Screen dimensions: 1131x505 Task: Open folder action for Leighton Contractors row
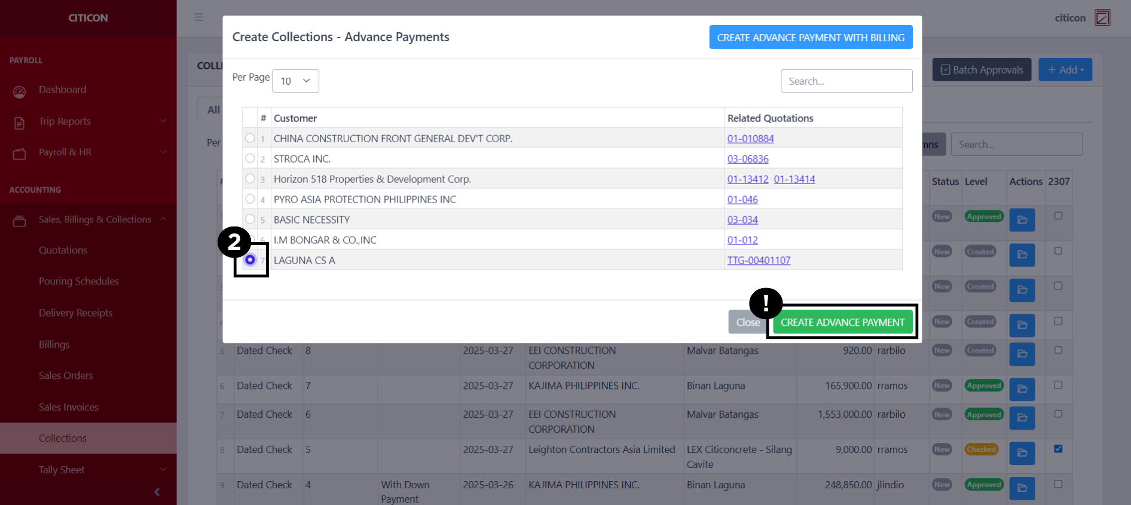tap(1022, 453)
